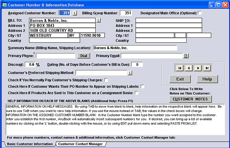Click the L lookup button beside Bill To

coord(99,20)
